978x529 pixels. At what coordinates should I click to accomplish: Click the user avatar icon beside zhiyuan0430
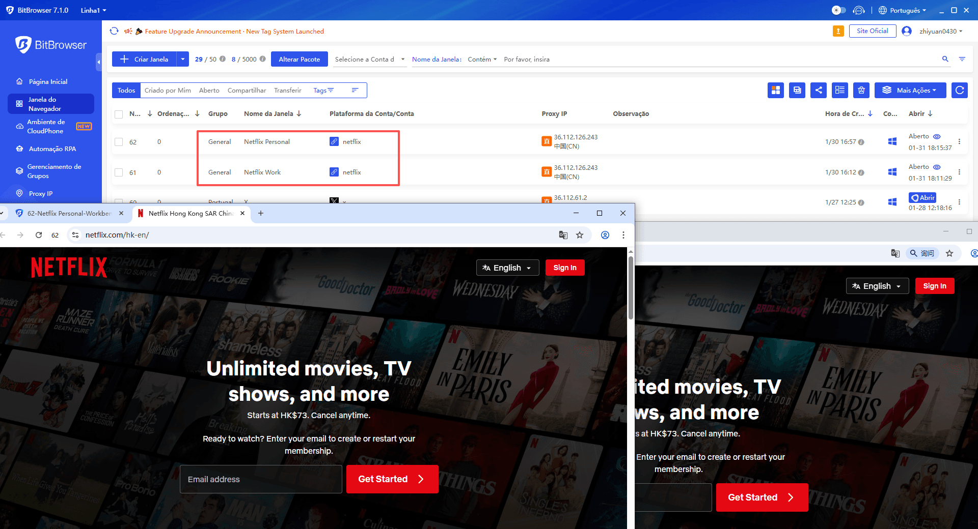click(906, 31)
